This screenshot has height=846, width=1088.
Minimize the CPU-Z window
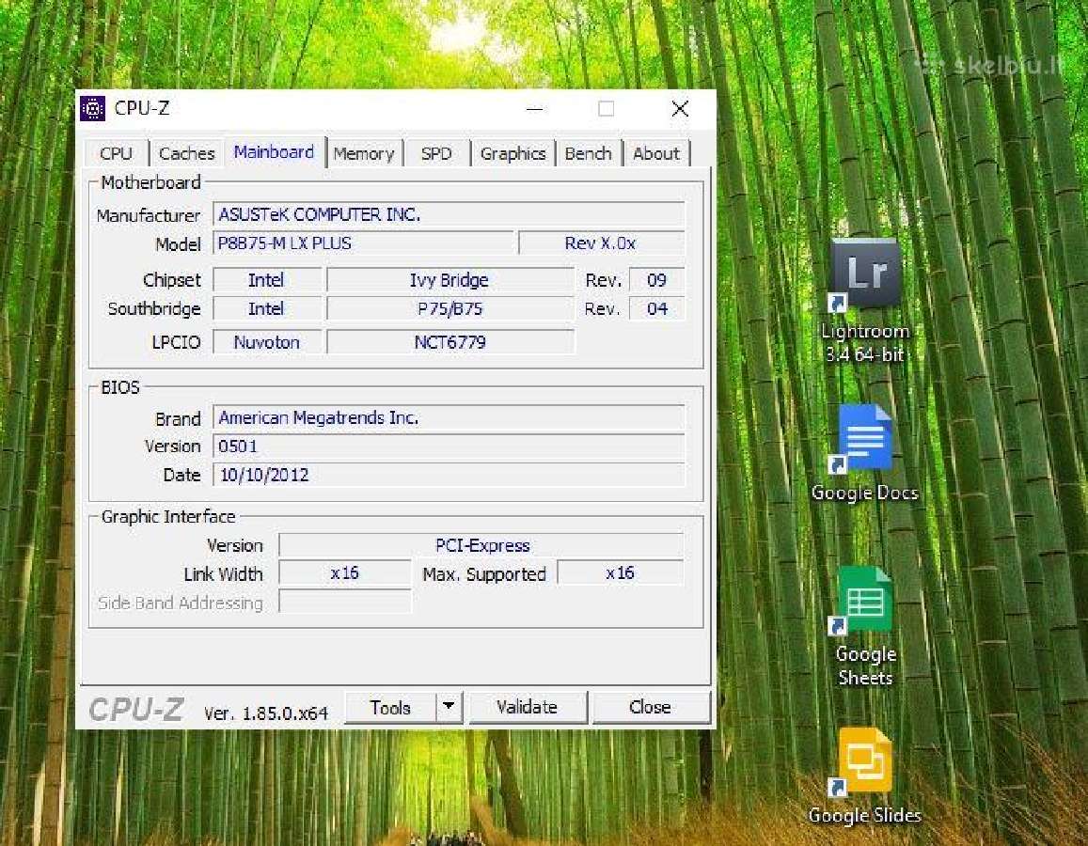click(535, 108)
